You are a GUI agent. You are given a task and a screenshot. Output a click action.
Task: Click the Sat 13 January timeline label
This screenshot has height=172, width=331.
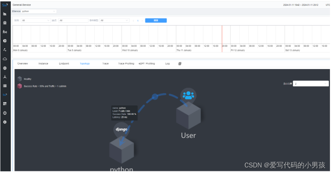point(293,50)
